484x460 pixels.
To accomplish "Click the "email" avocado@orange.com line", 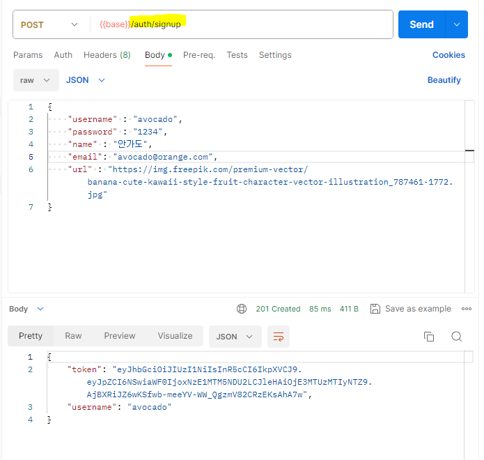I will pyautogui.click(x=143, y=157).
